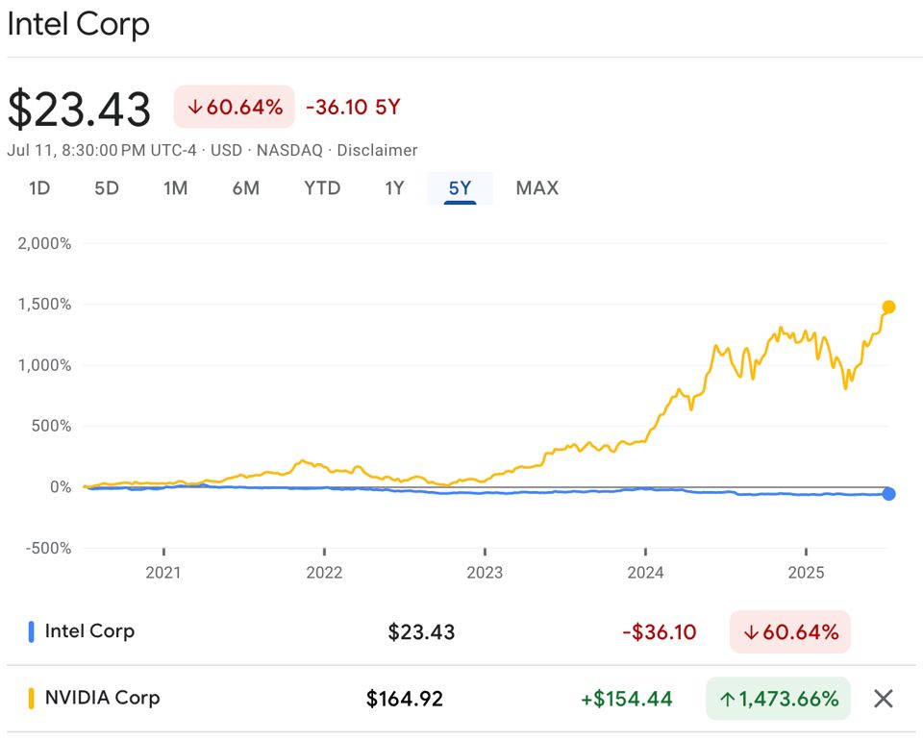Open the MAX range tab
Screen dimensions: 923x740
536,188
